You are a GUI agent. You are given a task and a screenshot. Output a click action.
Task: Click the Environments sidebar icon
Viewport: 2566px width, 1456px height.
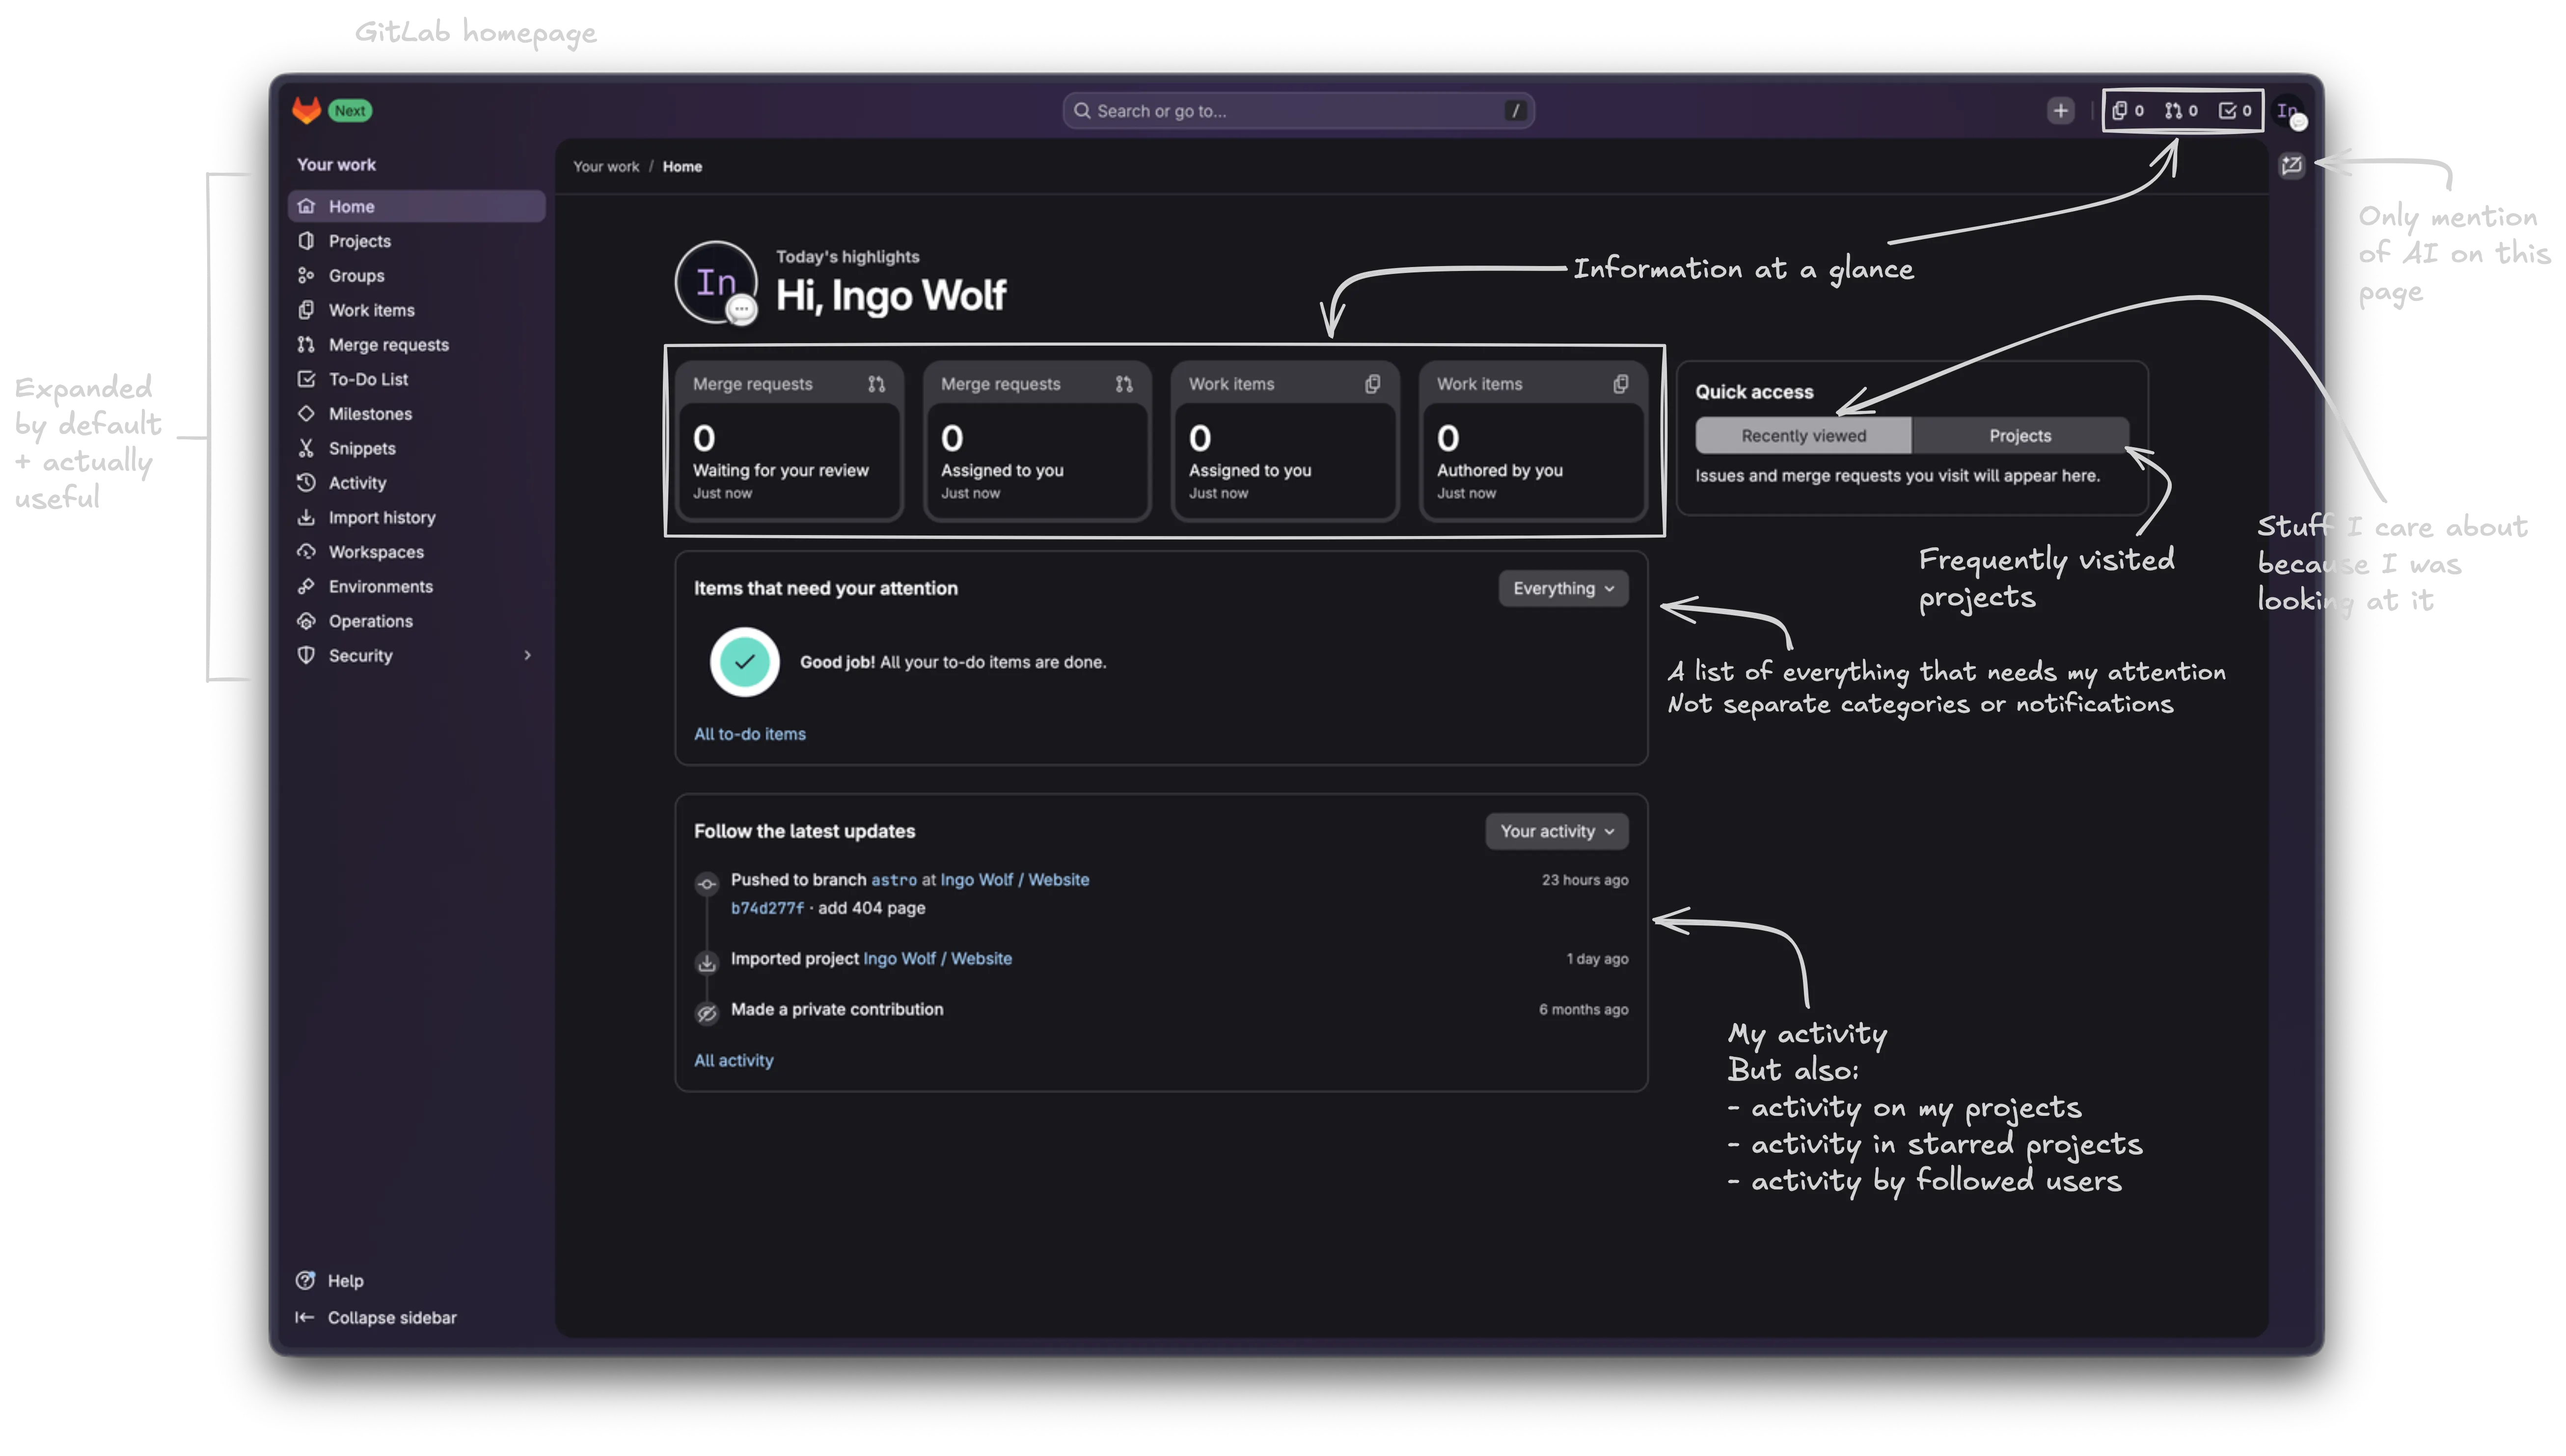306,586
